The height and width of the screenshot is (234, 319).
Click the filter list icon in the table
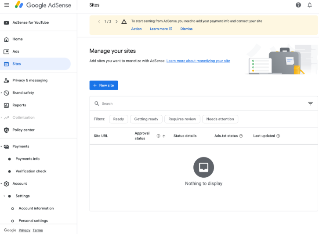(310, 104)
